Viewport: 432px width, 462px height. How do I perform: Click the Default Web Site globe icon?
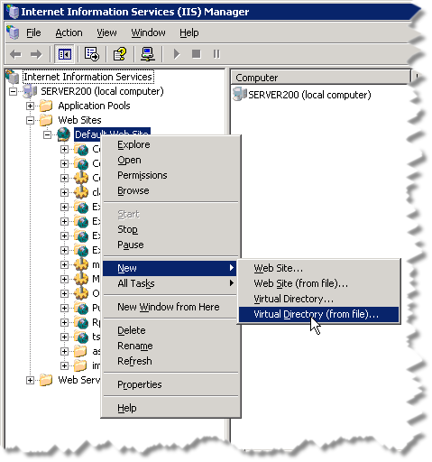[x=64, y=134]
